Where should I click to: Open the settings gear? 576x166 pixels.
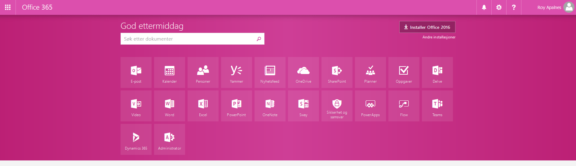tap(499, 7)
